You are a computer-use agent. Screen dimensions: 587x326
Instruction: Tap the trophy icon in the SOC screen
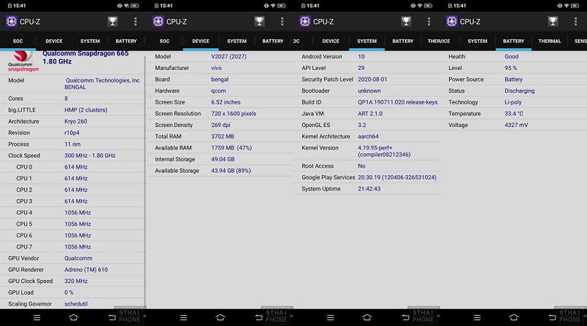(112, 21)
